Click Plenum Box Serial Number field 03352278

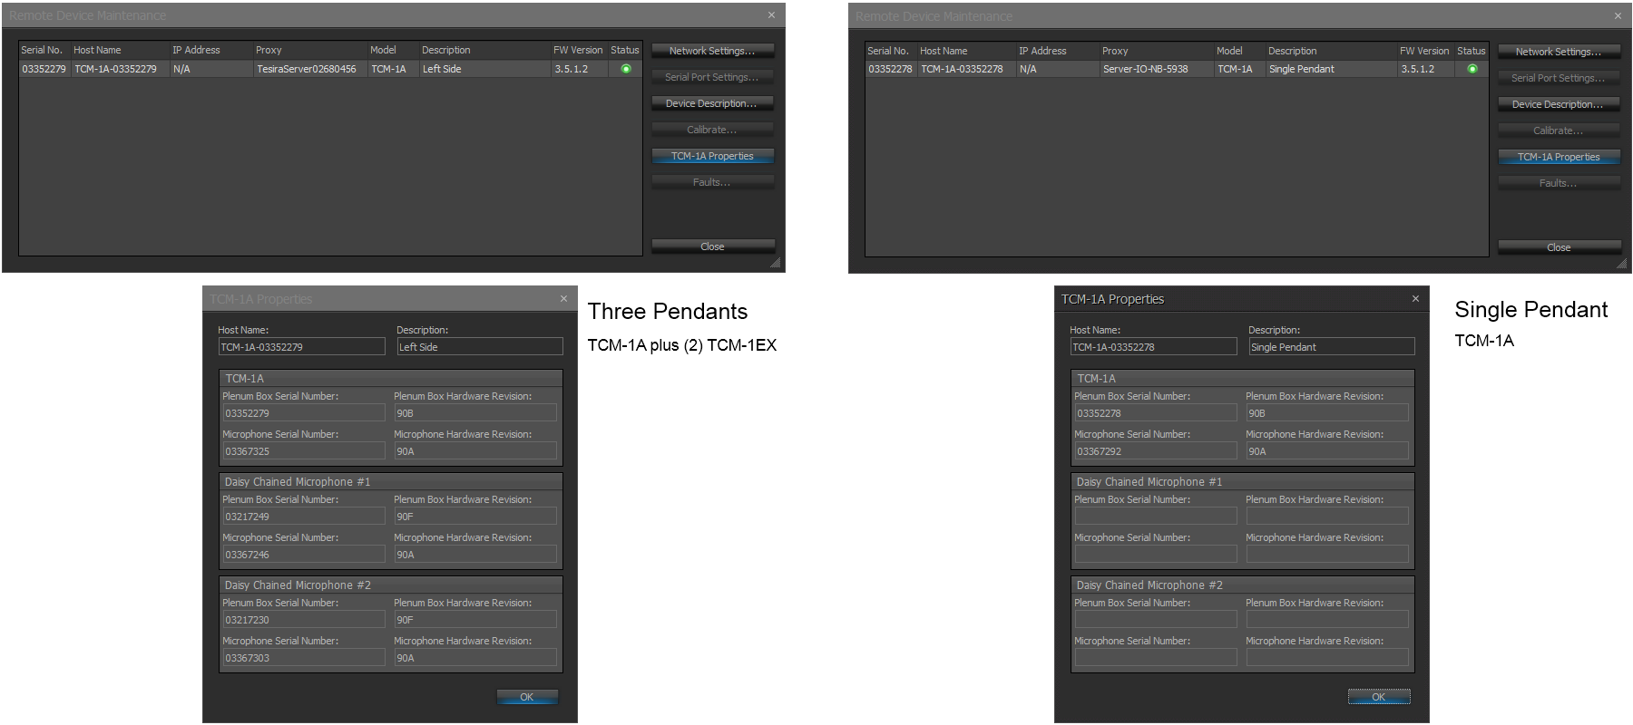1156,413
